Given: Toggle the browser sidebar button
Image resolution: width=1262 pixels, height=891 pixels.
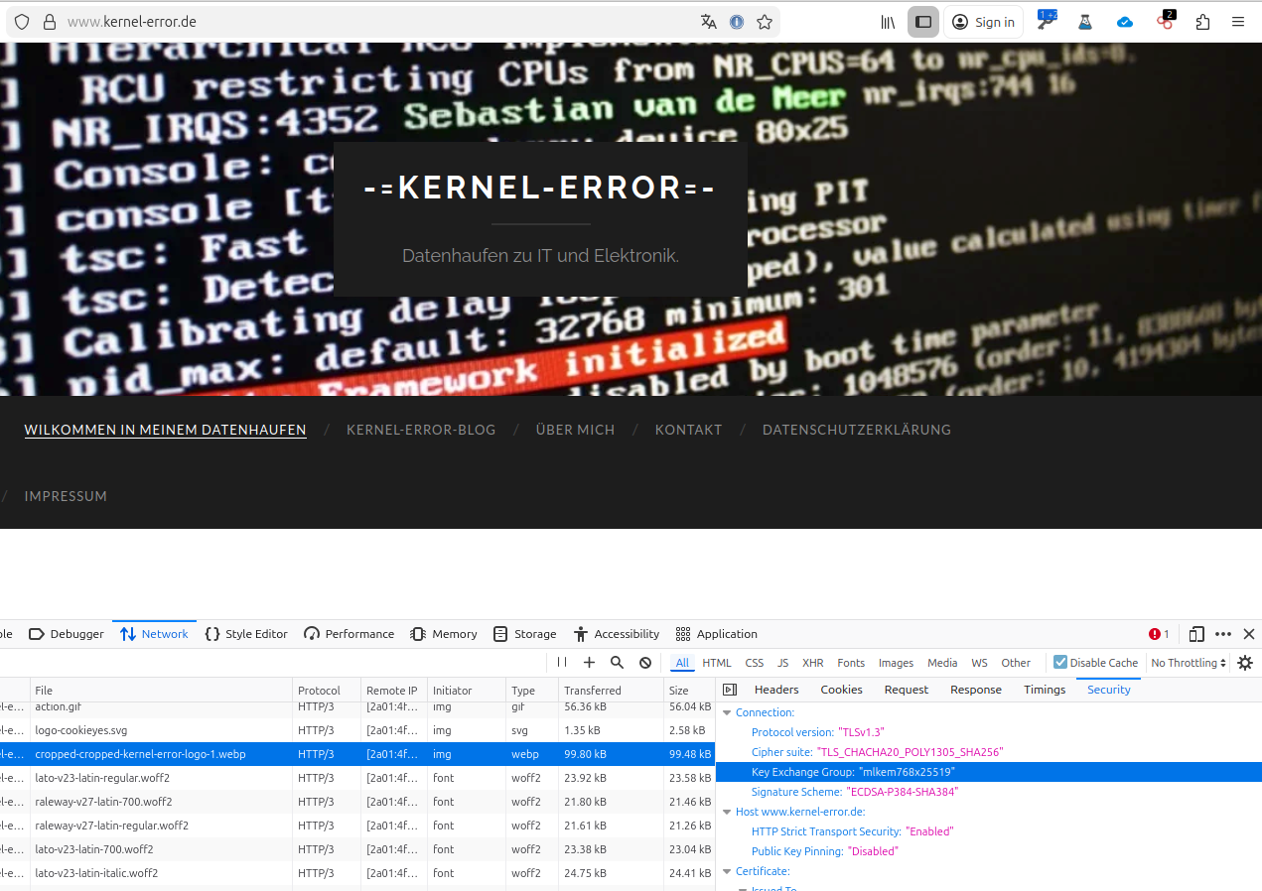Looking at the screenshot, I should tap(923, 22).
